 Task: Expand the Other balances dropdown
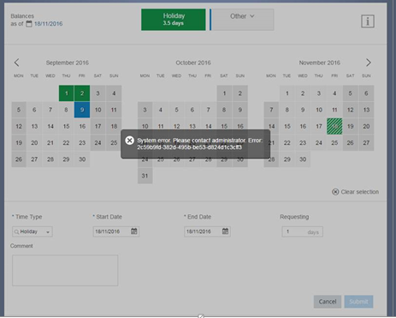click(243, 20)
